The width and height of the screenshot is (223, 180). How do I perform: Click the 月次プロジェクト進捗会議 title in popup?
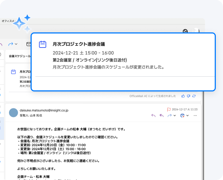[x=78, y=44]
